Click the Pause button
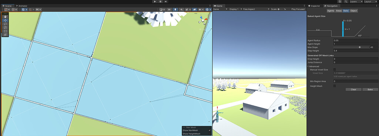This screenshot has width=379, height=136. (x=161, y=1)
